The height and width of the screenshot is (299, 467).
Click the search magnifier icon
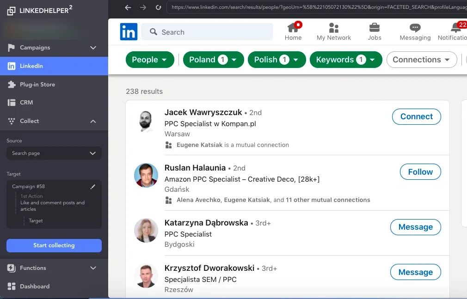click(154, 31)
